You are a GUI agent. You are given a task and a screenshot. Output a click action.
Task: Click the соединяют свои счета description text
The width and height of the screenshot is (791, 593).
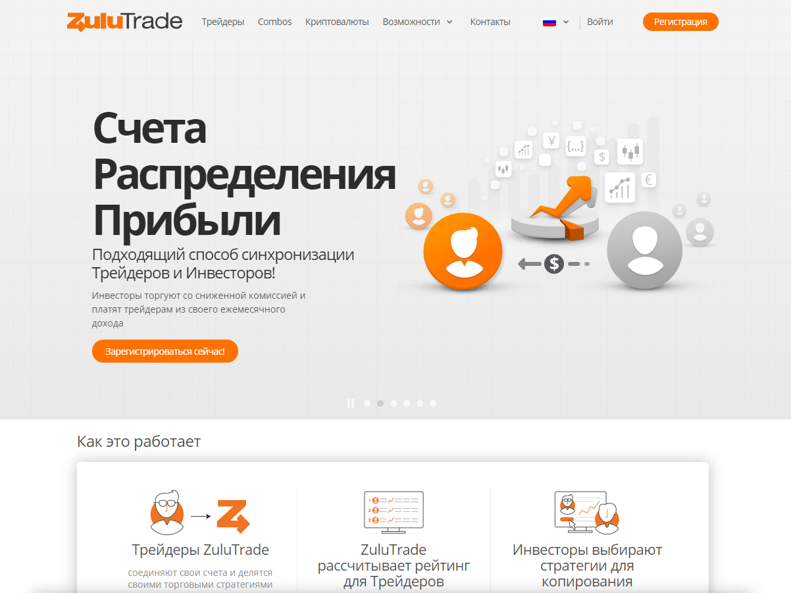(200, 579)
